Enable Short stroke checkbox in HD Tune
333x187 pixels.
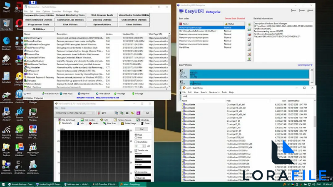(x=136, y=142)
